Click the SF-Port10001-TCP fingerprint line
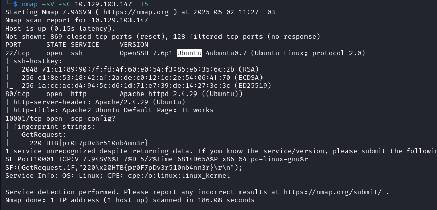The image size is (437, 210). pos(157,159)
